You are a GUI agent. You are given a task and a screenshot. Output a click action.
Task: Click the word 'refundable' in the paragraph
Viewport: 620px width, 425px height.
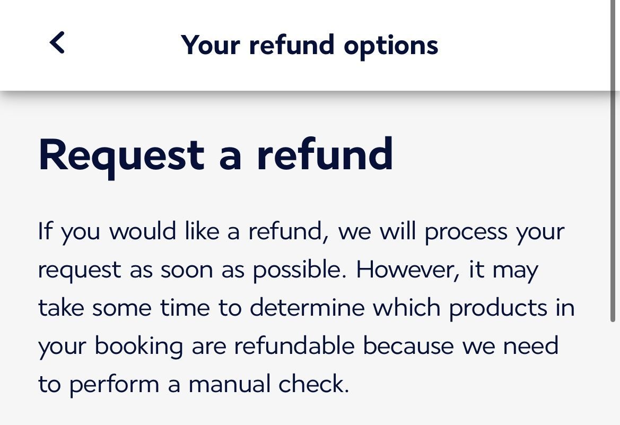pyautogui.click(x=294, y=346)
